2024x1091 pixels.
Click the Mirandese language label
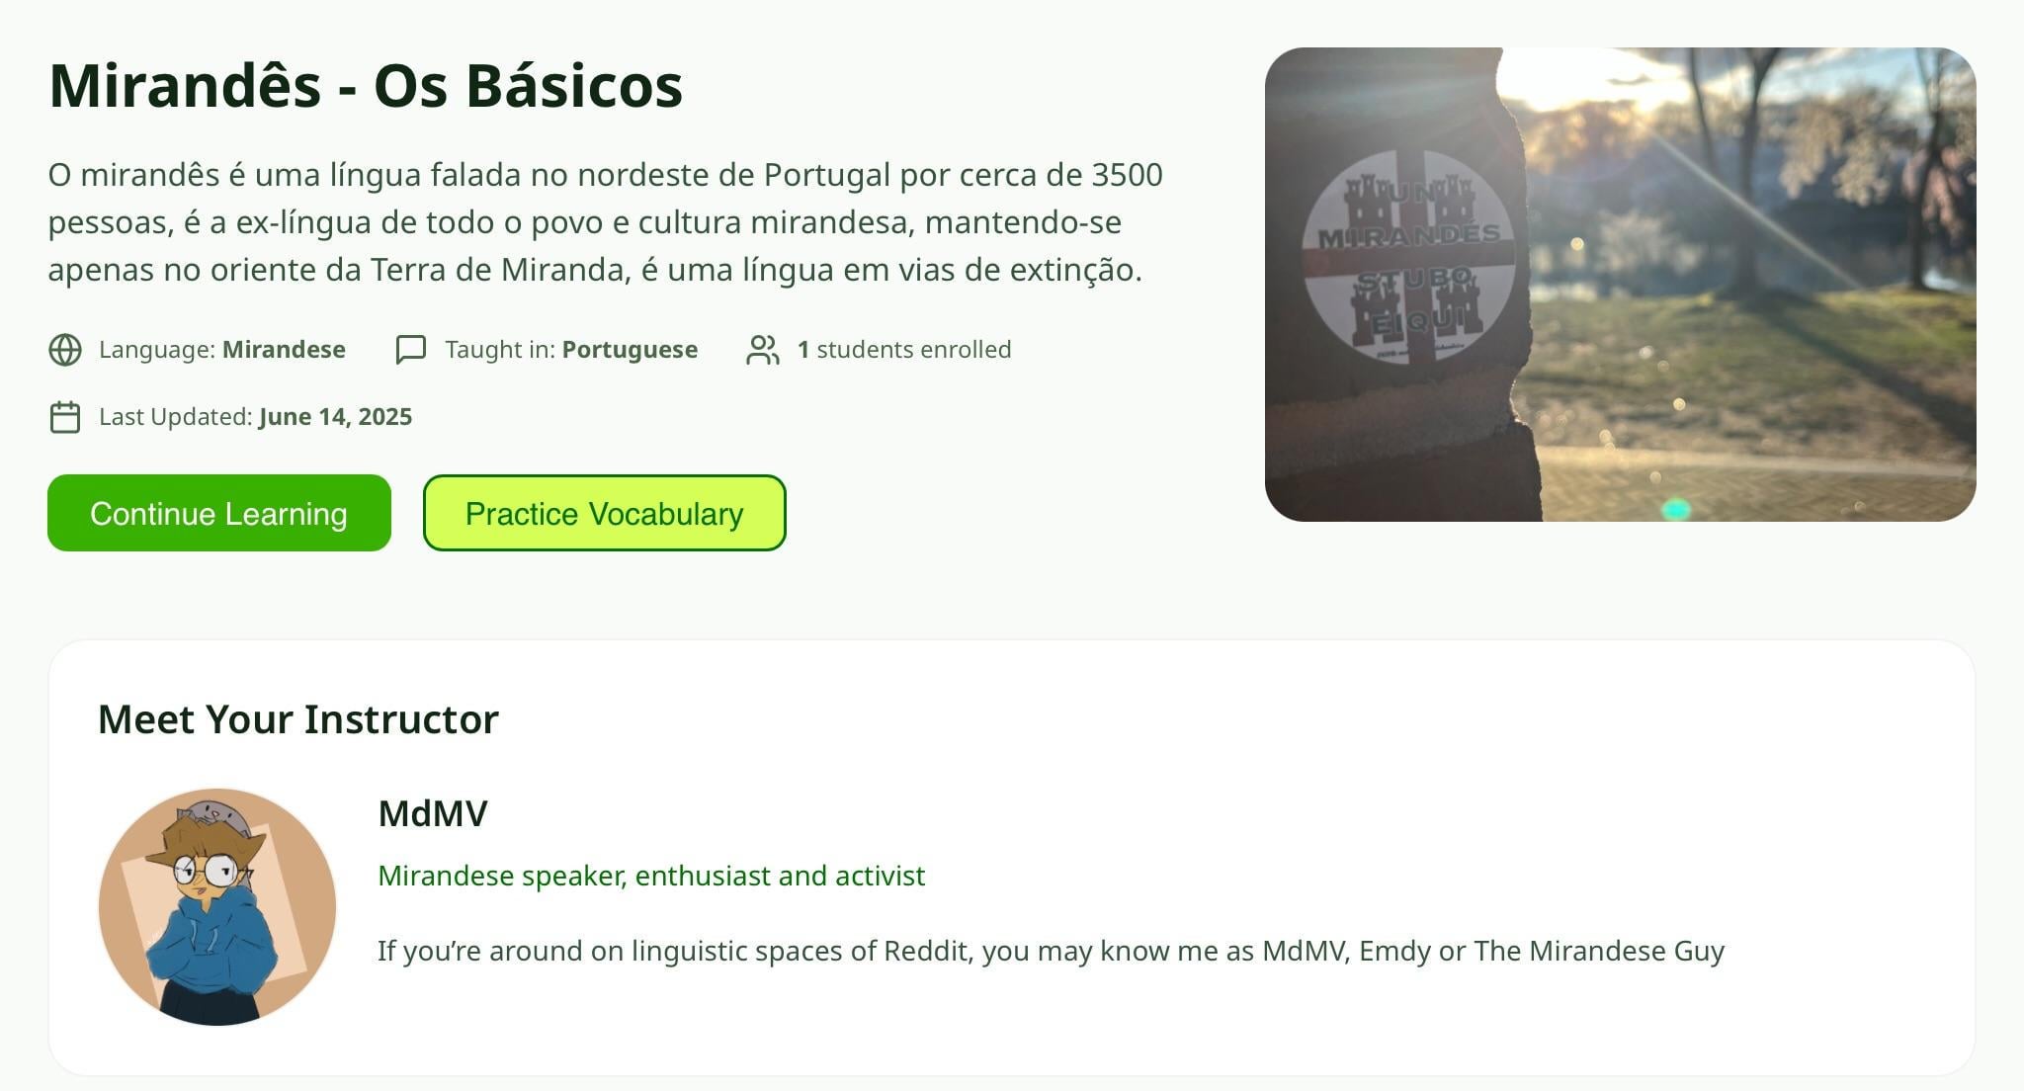(284, 350)
